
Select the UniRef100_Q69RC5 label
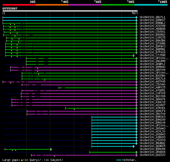point(153,146)
